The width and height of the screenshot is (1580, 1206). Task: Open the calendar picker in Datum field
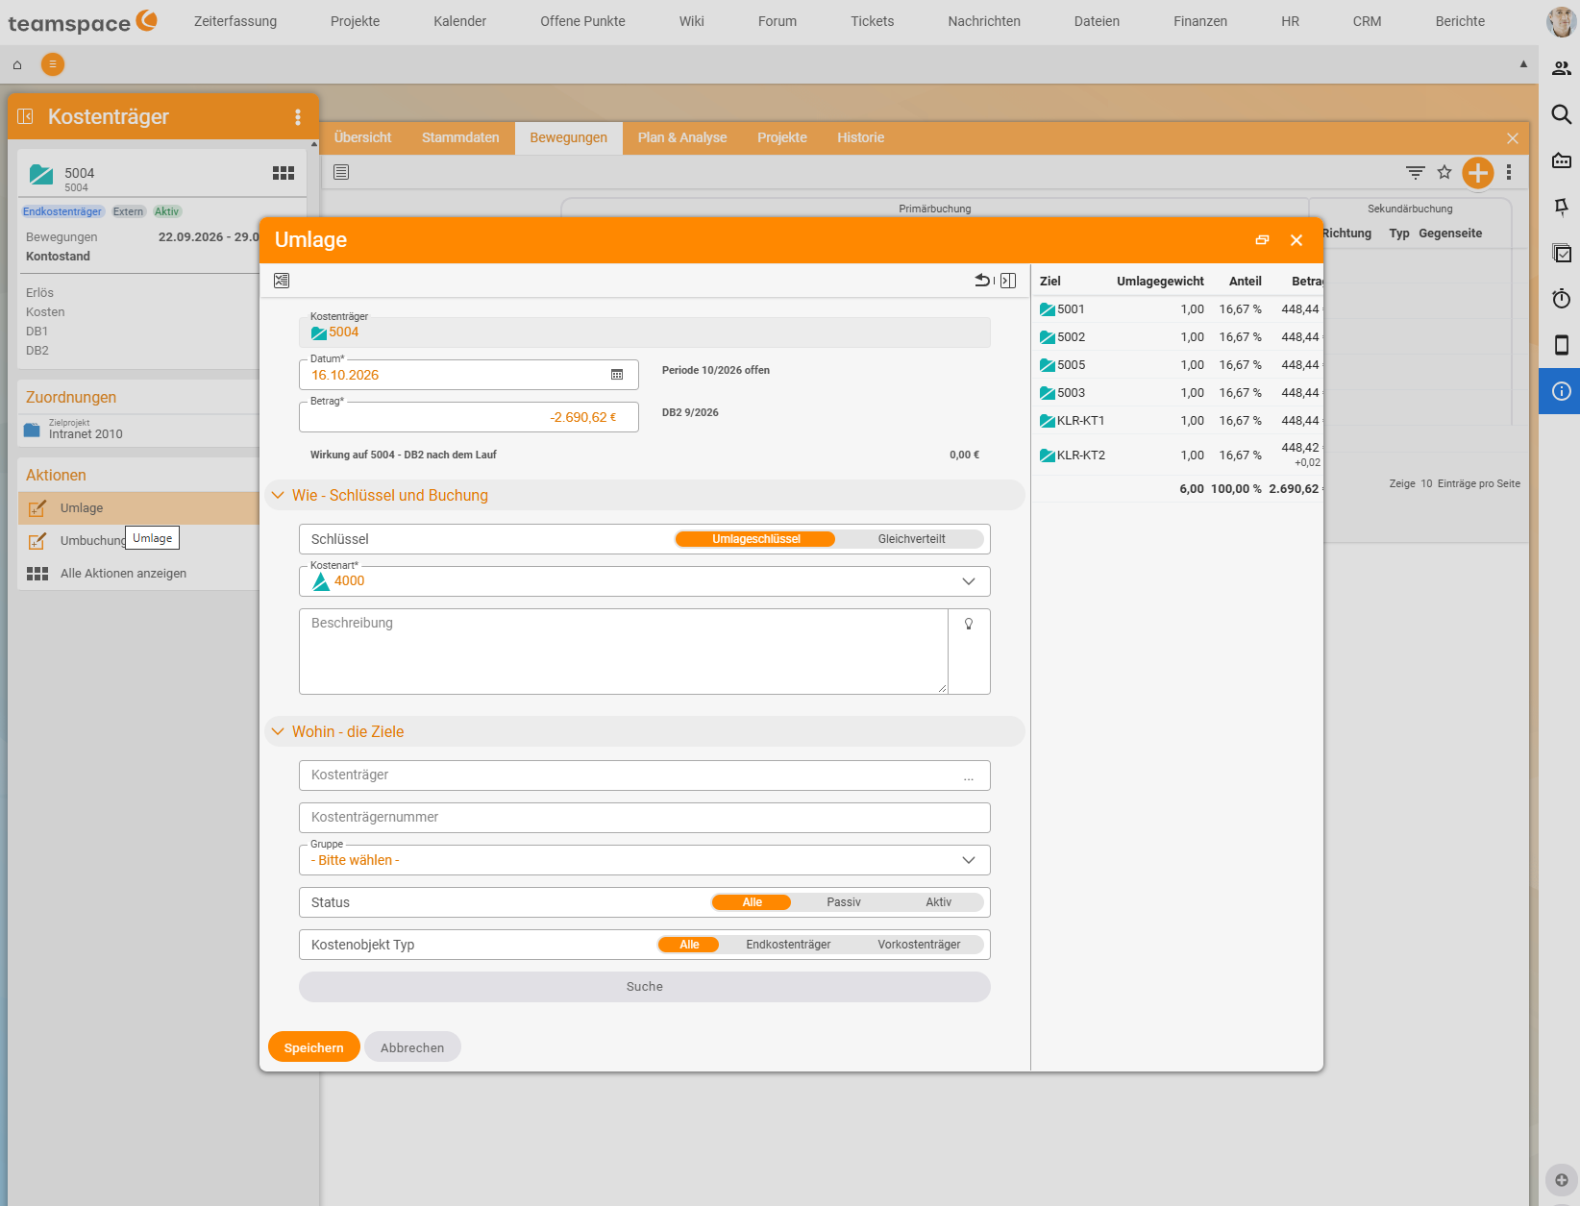[x=617, y=375]
